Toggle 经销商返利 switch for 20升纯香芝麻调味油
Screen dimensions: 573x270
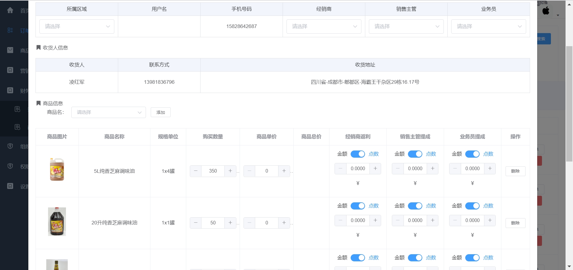pyautogui.click(x=358, y=206)
